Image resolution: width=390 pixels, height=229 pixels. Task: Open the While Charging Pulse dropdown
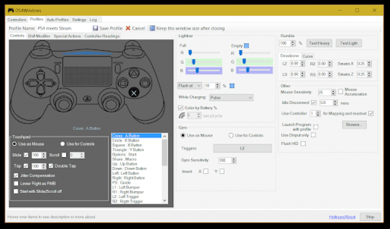[x=232, y=97]
